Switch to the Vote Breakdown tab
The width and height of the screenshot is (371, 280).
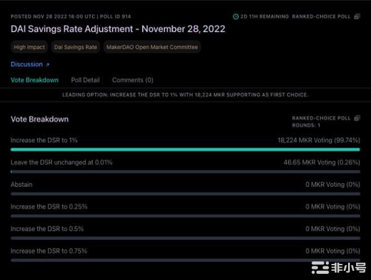pyautogui.click(x=35, y=80)
